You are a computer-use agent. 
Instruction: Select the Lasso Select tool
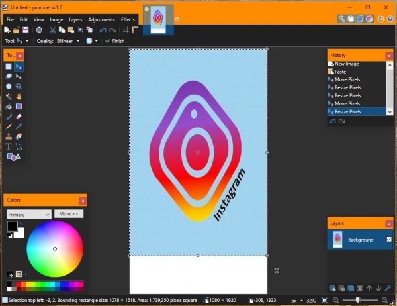pos(9,76)
